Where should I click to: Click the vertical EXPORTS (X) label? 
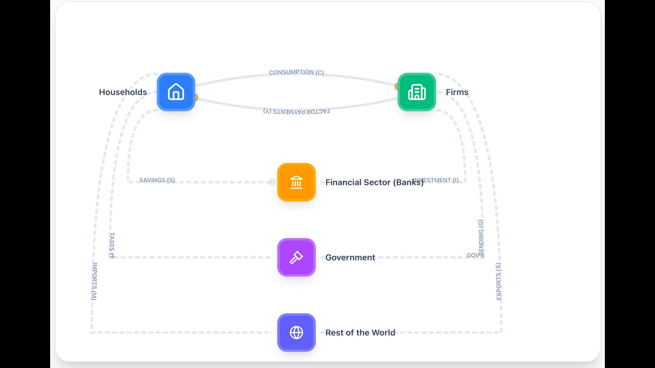(x=498, y=281)
